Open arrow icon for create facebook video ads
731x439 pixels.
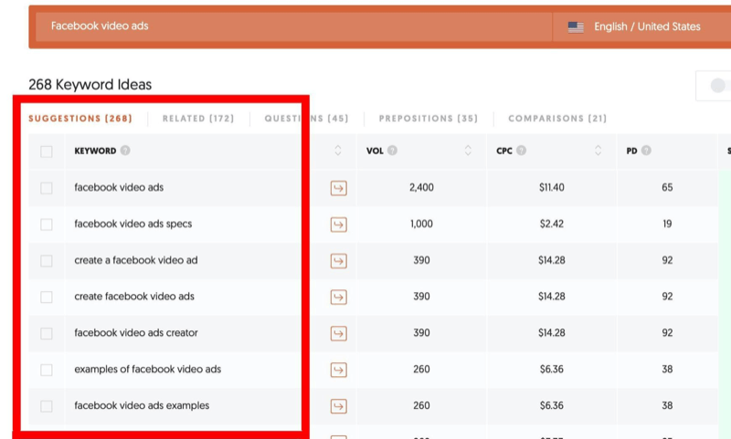(x=338, y=297)
